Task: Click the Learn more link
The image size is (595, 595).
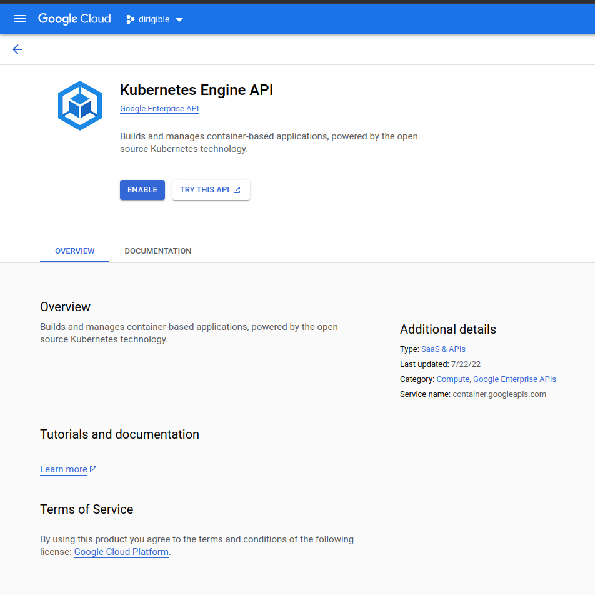Action: tap(64, 469)
